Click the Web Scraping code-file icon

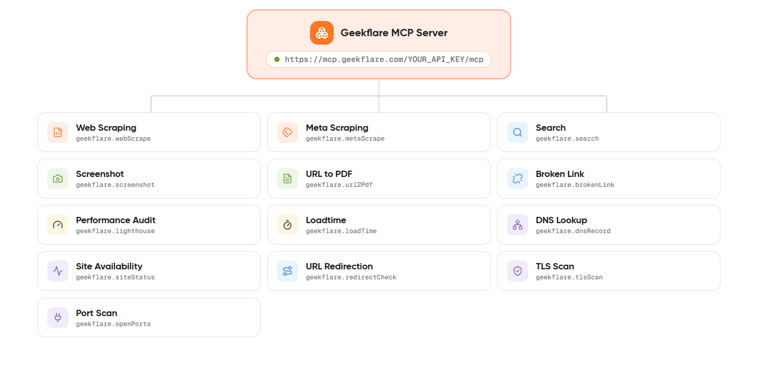pyautogui.click(x=58, y=132)
